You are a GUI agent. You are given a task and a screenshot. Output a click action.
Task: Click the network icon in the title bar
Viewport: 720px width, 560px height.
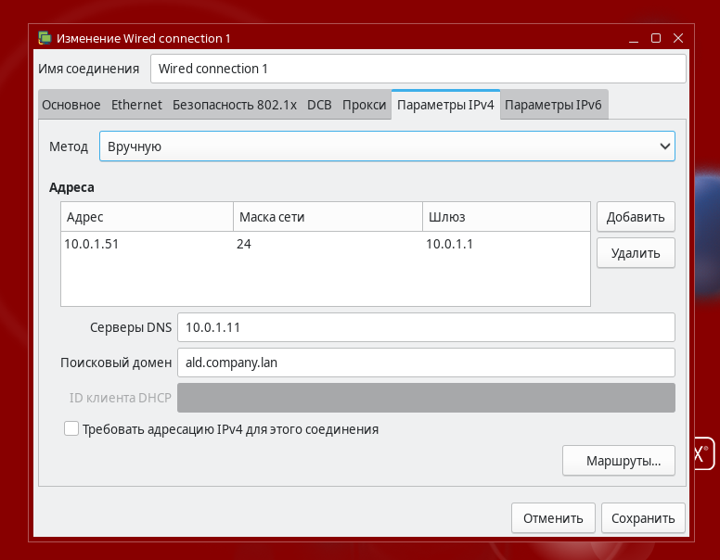[45, 38]
